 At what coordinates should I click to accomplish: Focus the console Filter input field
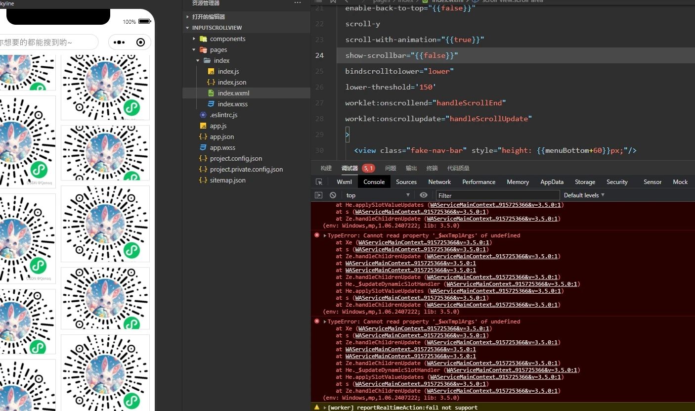pyautogui.click(x=498, y=195)
